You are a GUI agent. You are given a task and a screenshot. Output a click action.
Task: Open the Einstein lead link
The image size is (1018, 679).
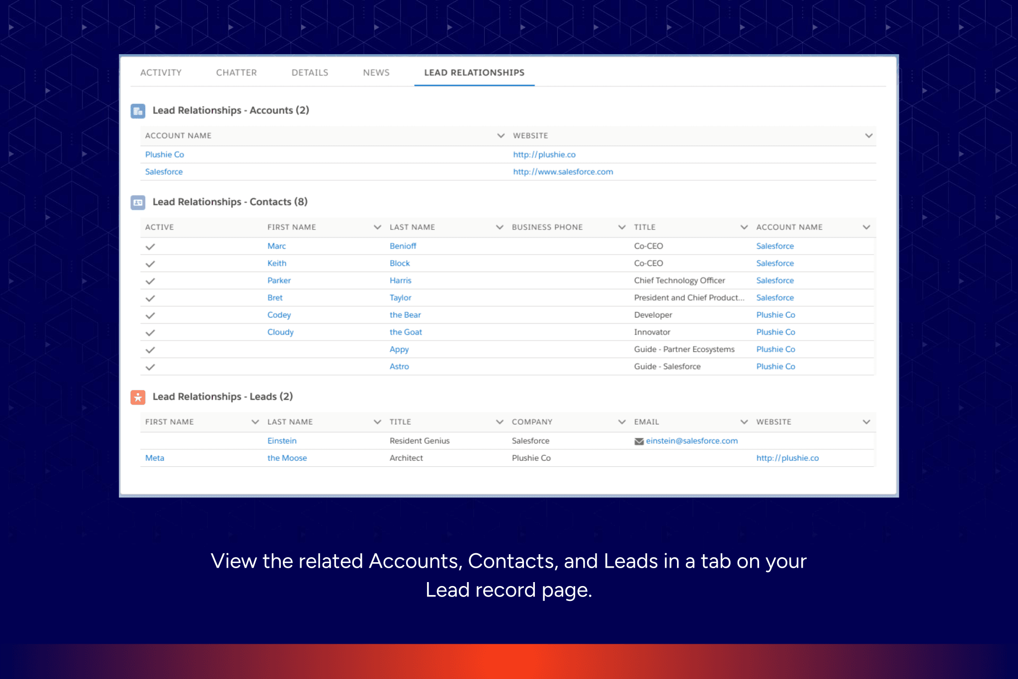click(282, 441)
